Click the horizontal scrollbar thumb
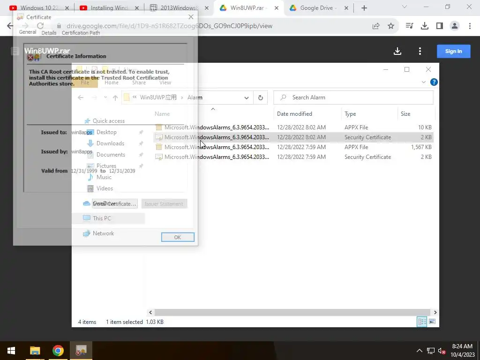480x360 pixels. pyautogui.click(x=292, y=312)
